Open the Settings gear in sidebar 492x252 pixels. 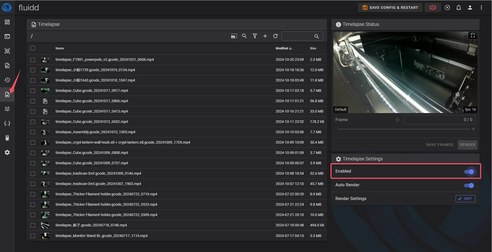(x=7, y=152)
